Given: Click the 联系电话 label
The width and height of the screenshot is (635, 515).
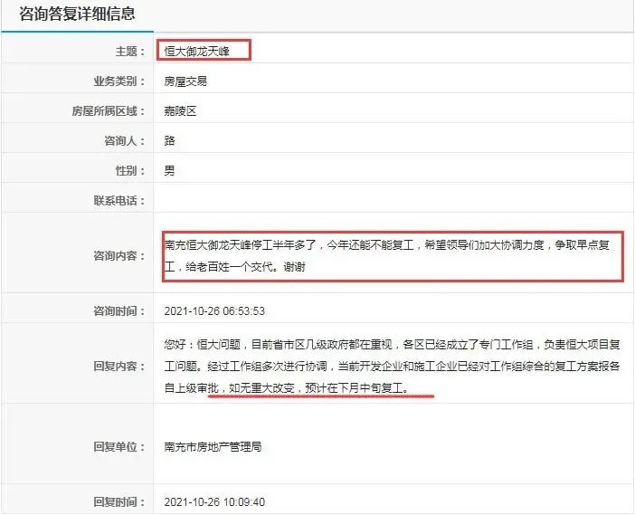Looking at the screenshot, I should pyautogui.click(x=119, y=201).
